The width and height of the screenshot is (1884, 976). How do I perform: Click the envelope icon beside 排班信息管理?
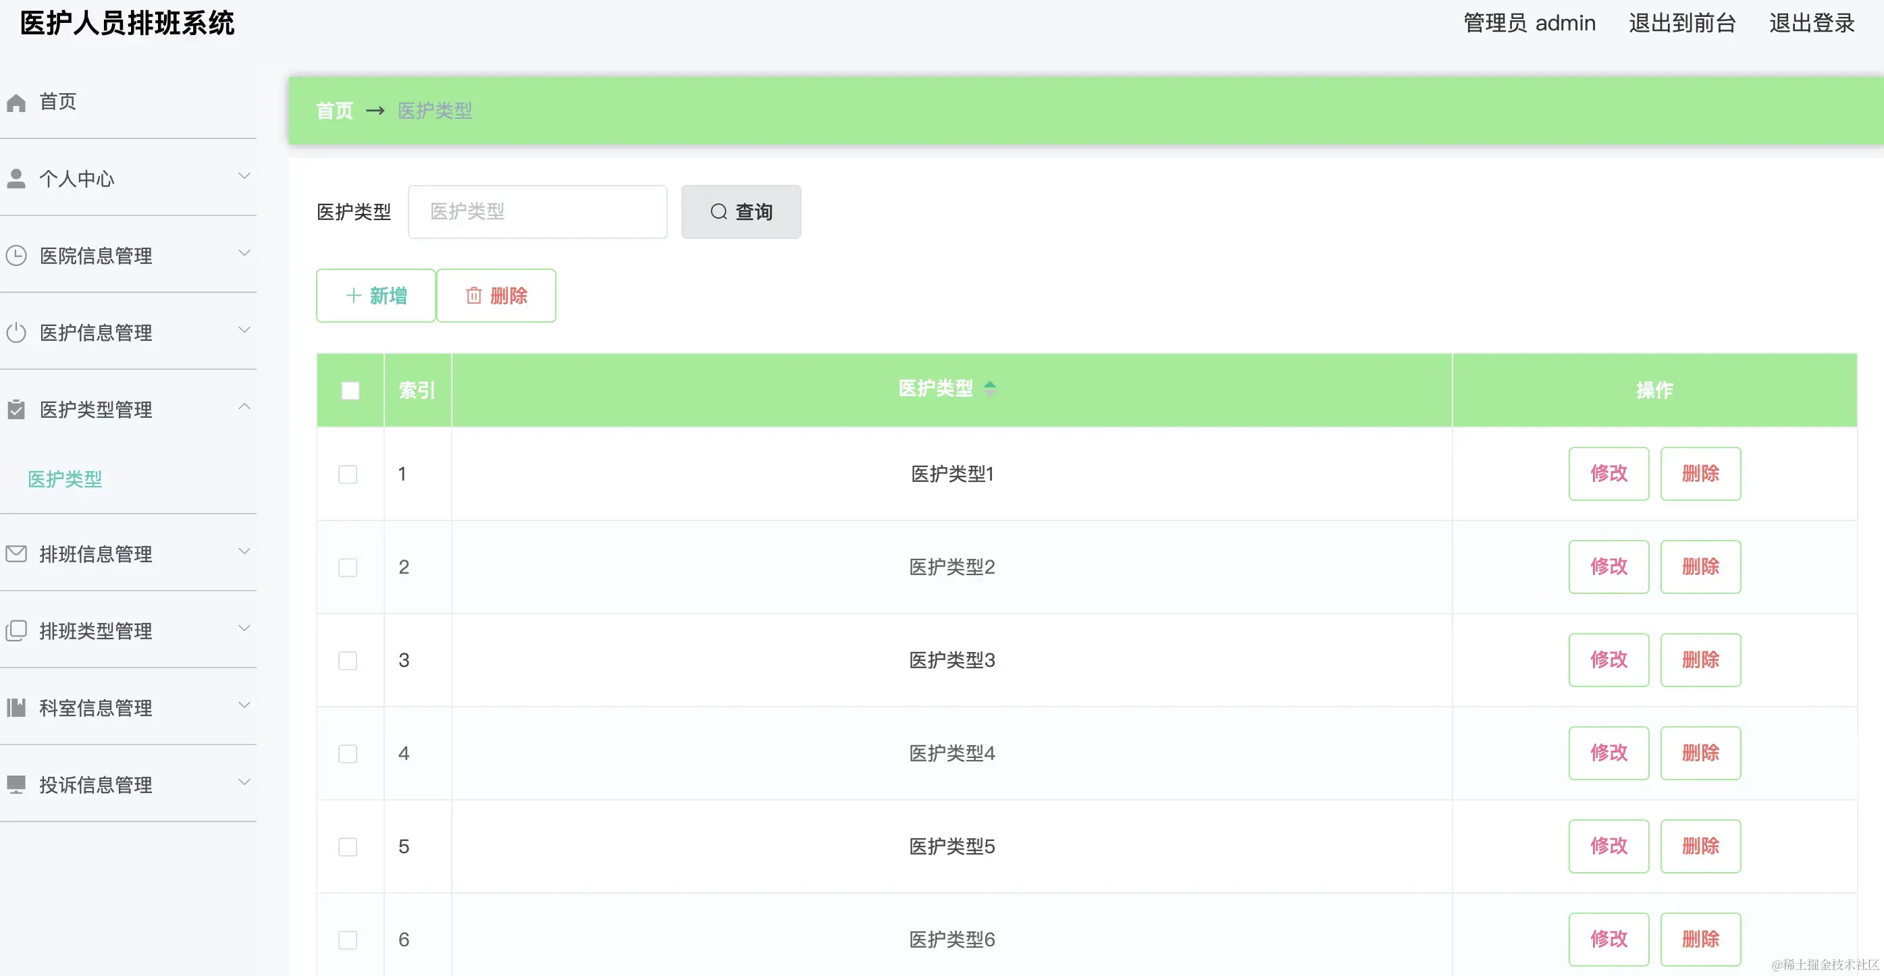16,554
